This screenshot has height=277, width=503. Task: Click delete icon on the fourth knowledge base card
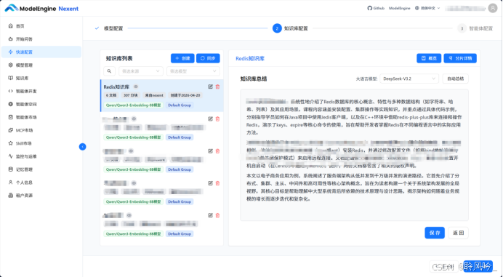217,183
